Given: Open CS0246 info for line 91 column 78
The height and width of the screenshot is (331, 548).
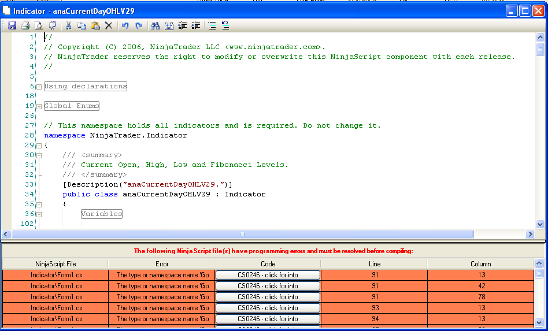Looking at the screenshot, I should pyautogui.click(x=268, y=297).
